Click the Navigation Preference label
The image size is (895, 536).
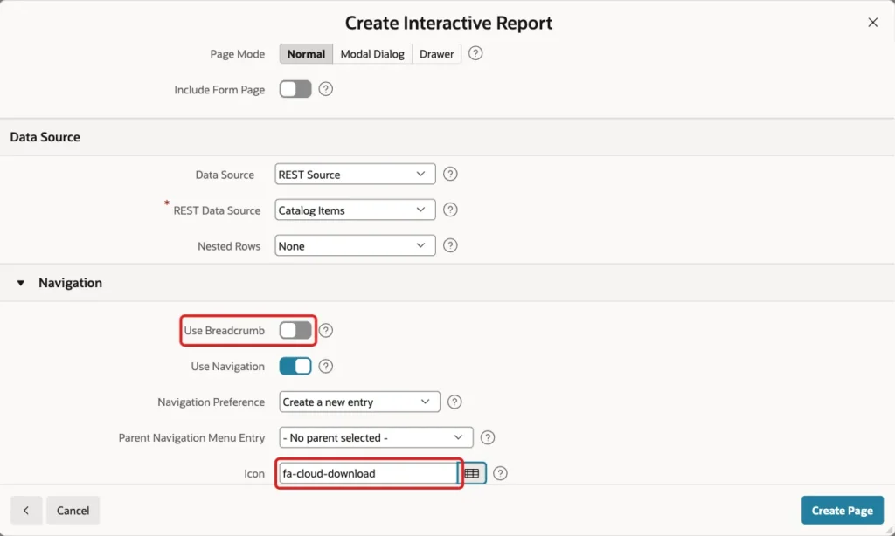tap(212, 402)
